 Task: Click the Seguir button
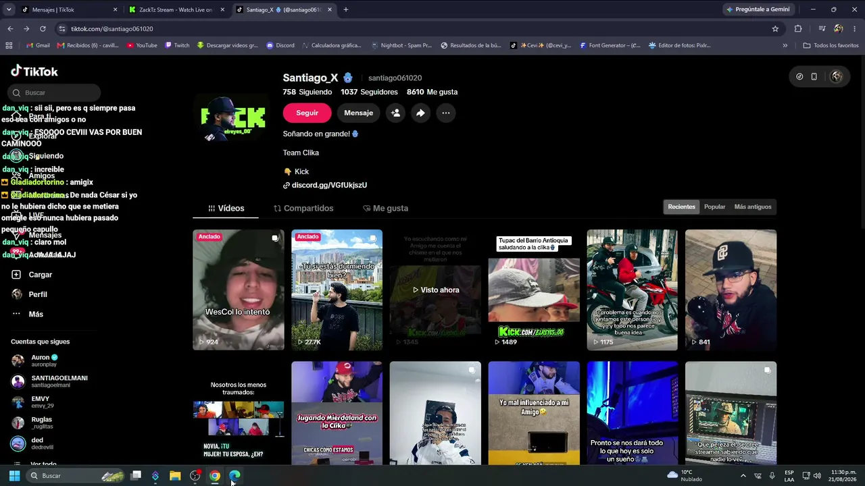[307, 113]
